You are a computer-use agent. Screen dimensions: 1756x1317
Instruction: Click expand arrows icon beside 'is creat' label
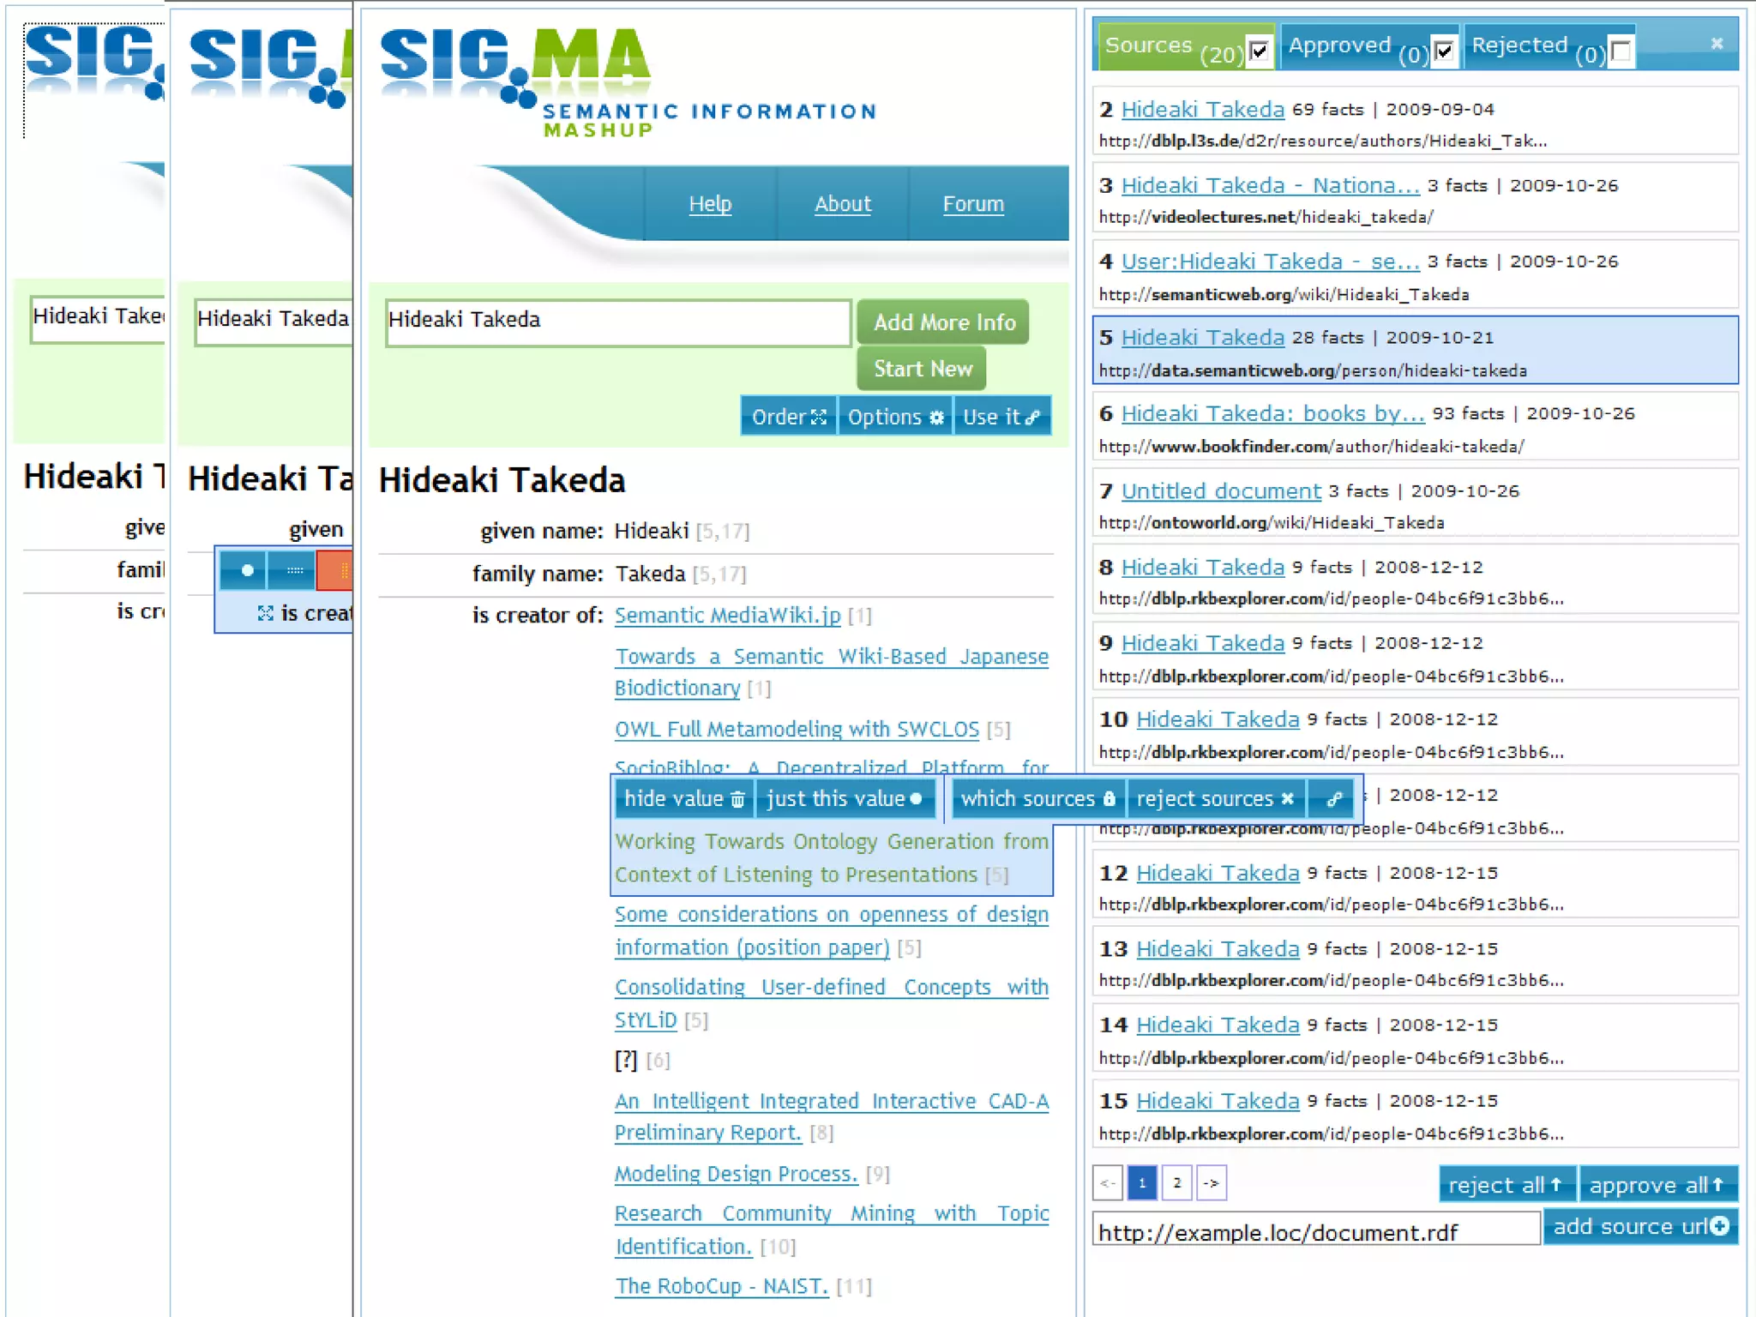tap(265, 613)
